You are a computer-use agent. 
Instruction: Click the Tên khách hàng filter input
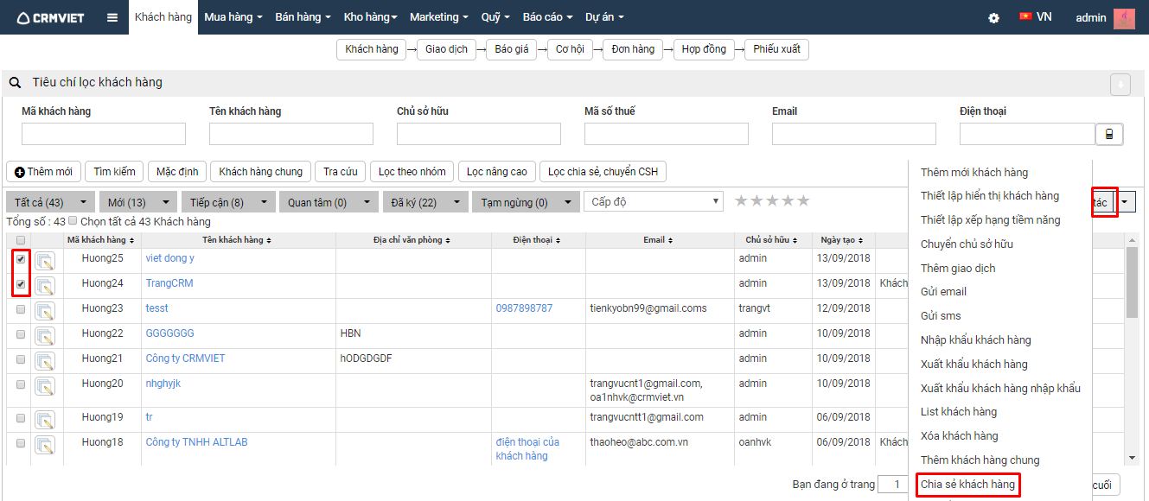[x=291, y=134]
